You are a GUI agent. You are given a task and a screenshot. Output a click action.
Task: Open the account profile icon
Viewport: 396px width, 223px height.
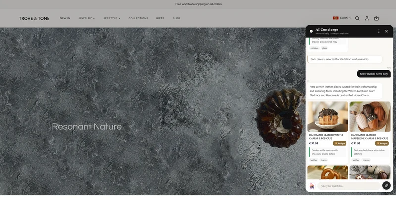tap(367, 18)
